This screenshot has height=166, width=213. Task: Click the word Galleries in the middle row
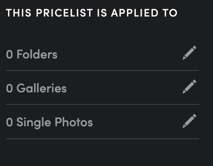(x=41, y=88)
